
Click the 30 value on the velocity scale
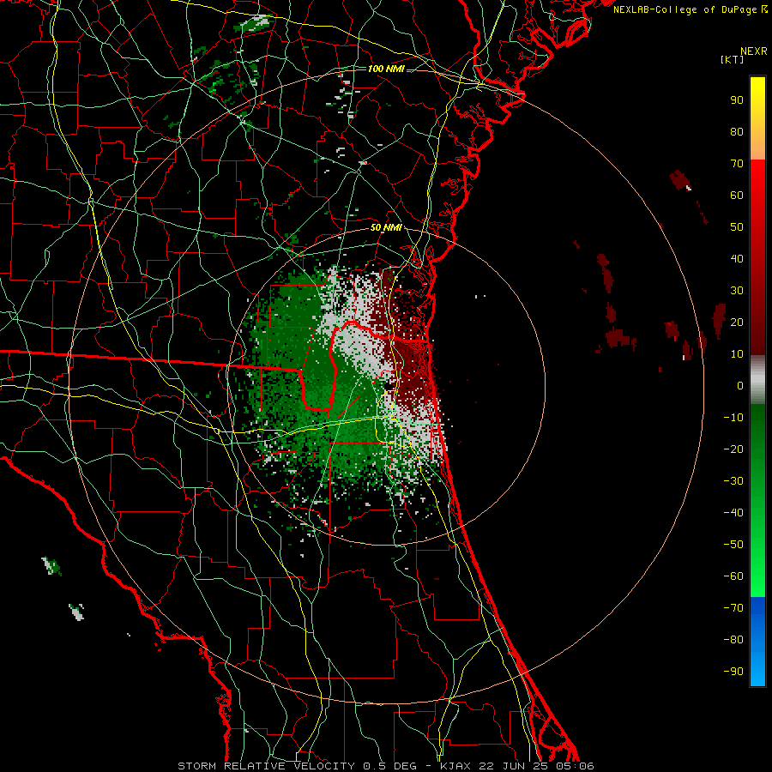(737, 291)
